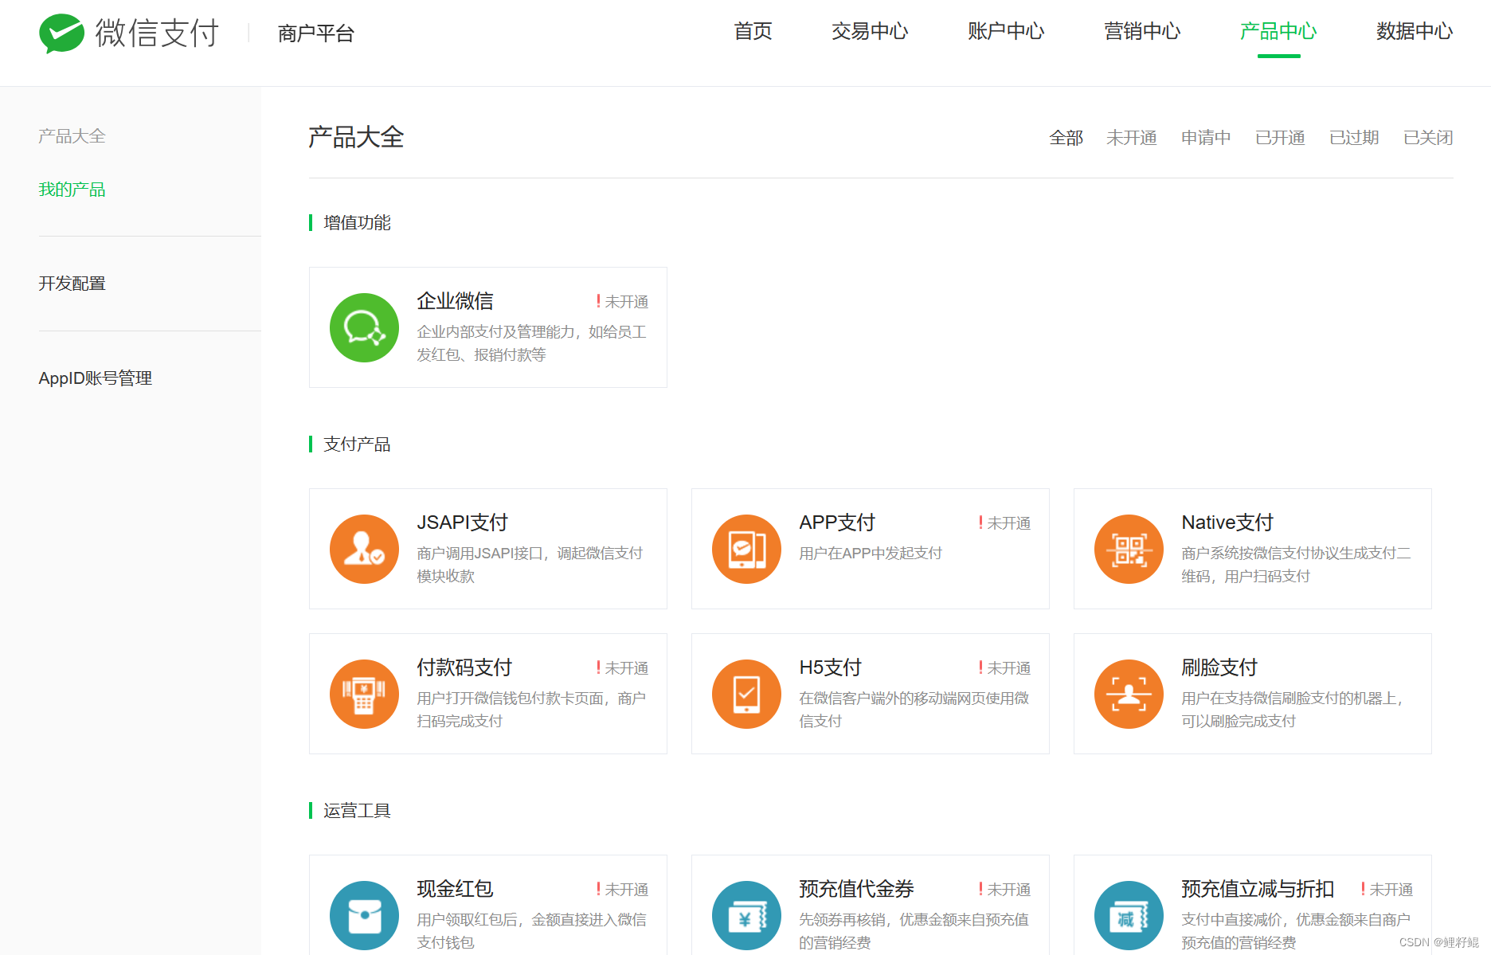Click description 用户在APP中发起支付

(x=871, y=554)
